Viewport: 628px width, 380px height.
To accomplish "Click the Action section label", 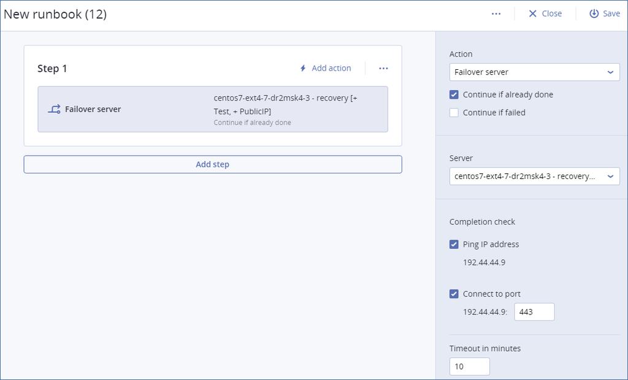I will coord(461,54).
